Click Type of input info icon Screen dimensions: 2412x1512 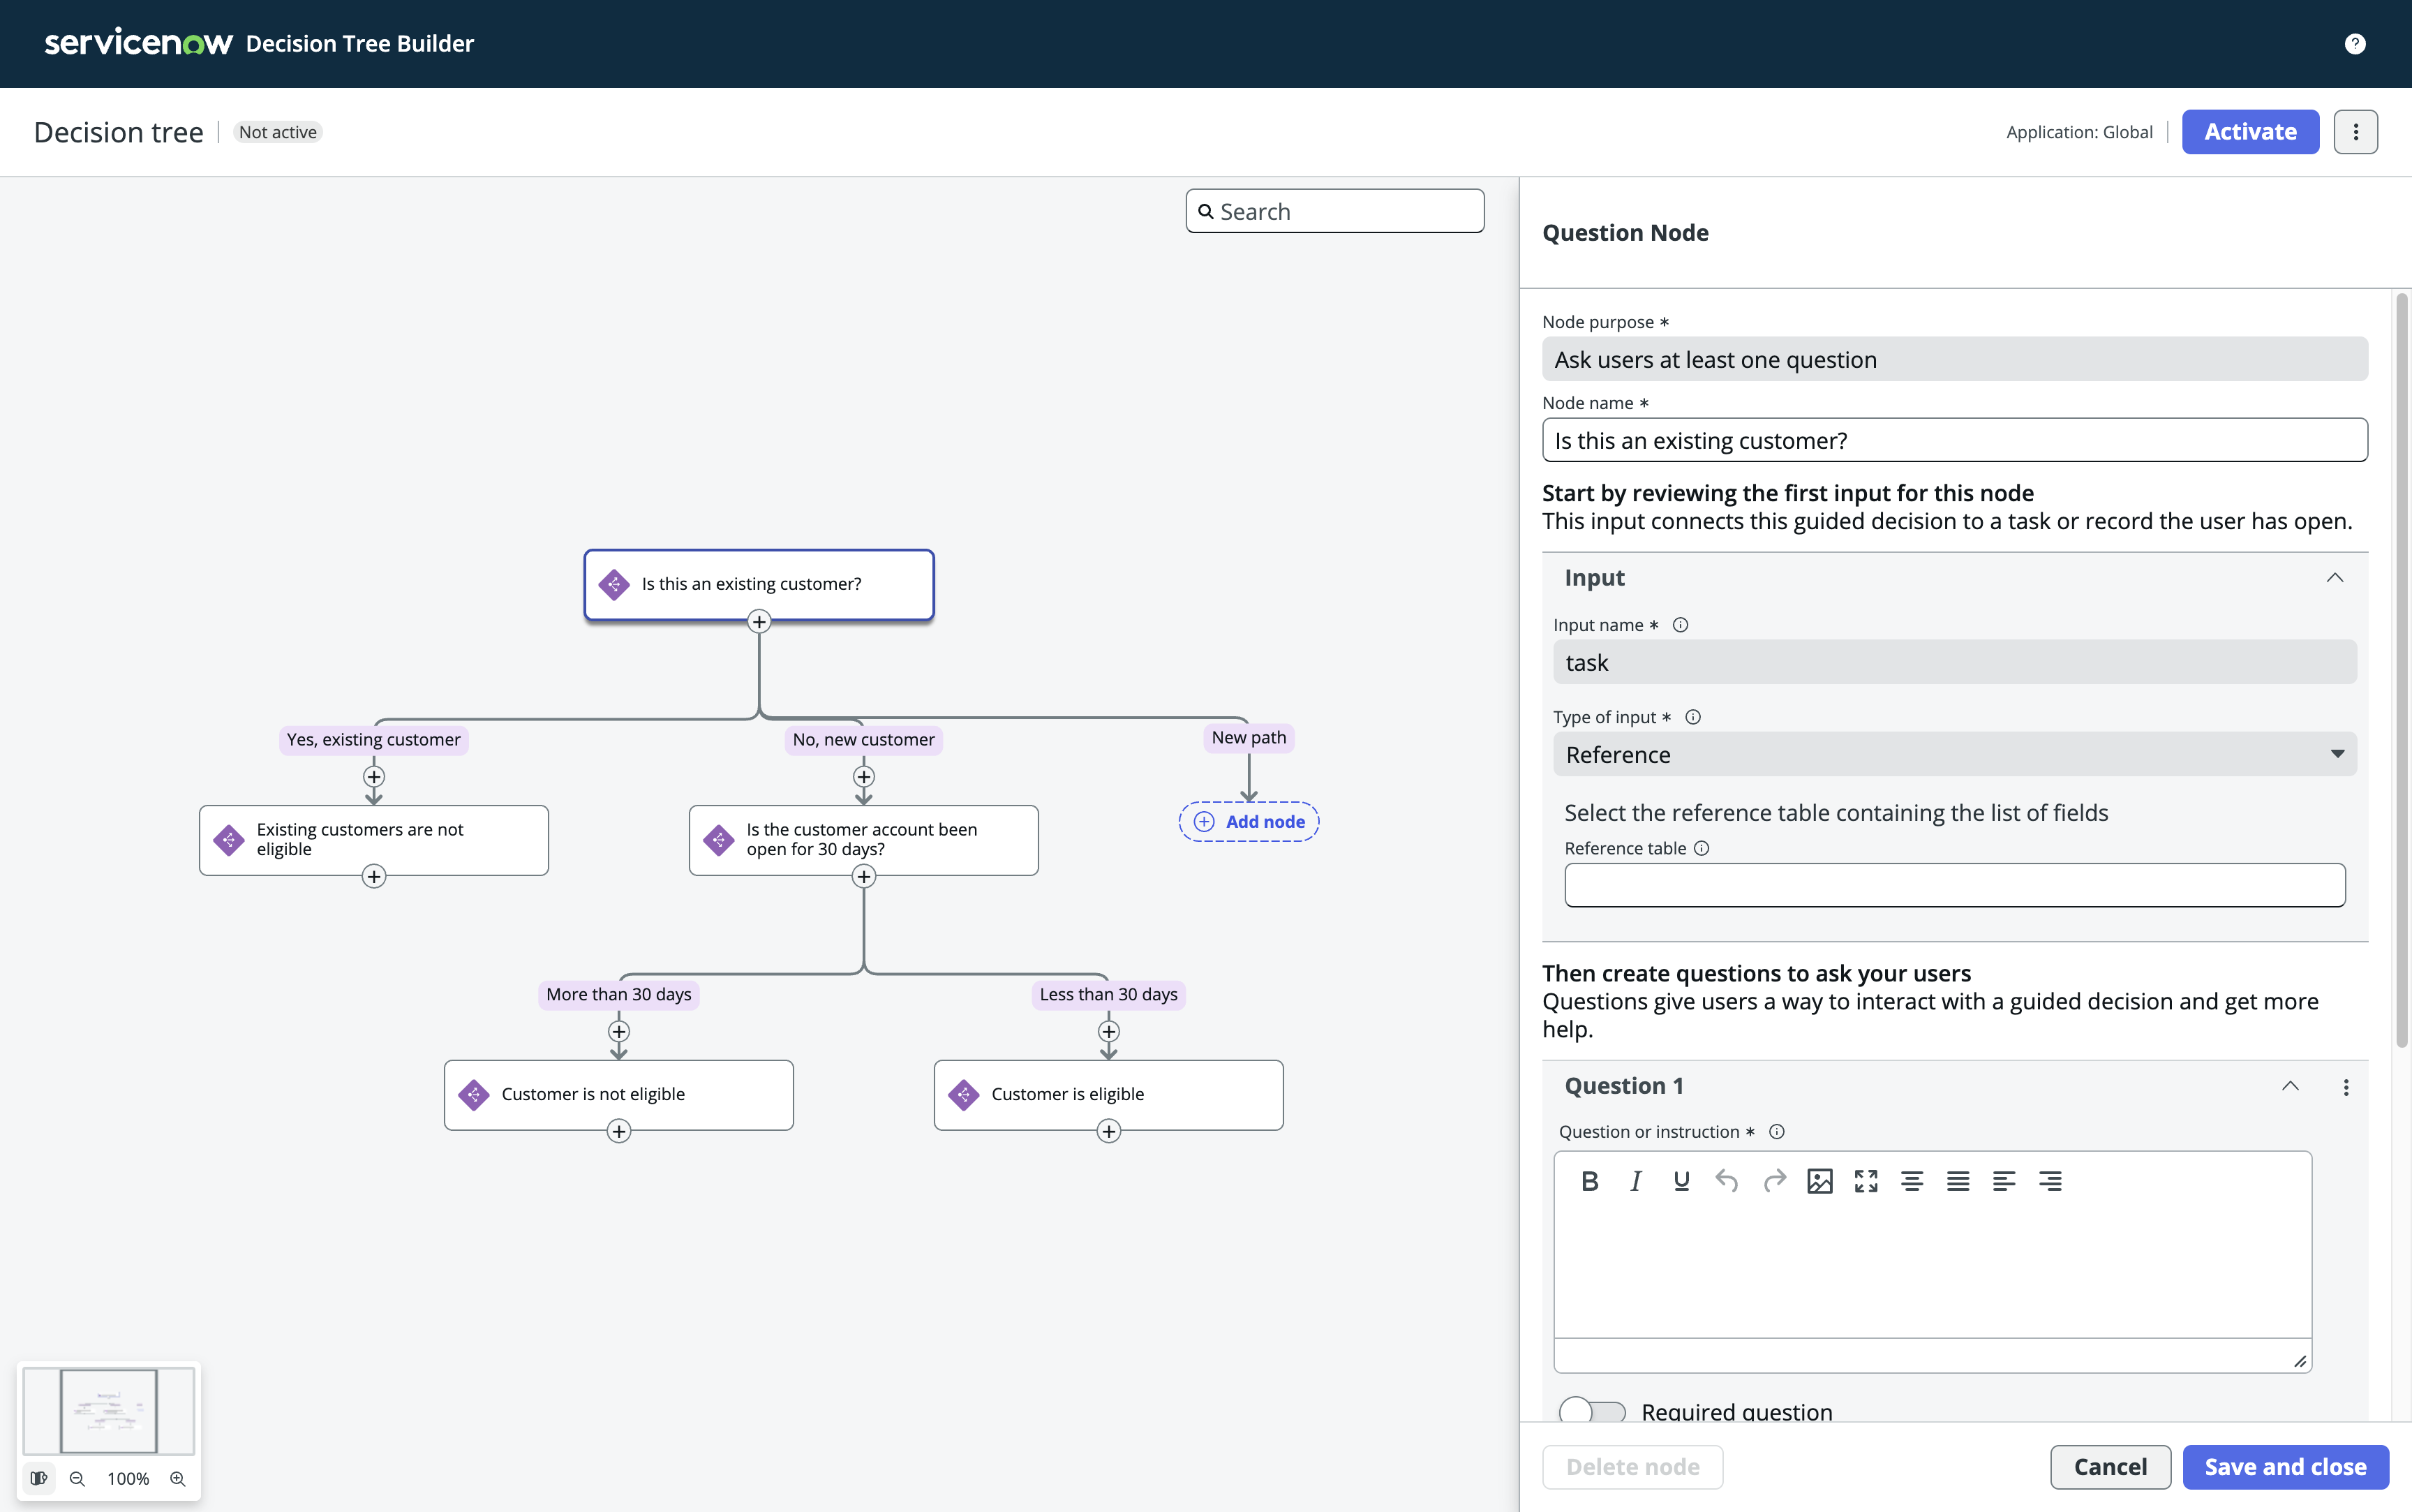[1692, 717]
